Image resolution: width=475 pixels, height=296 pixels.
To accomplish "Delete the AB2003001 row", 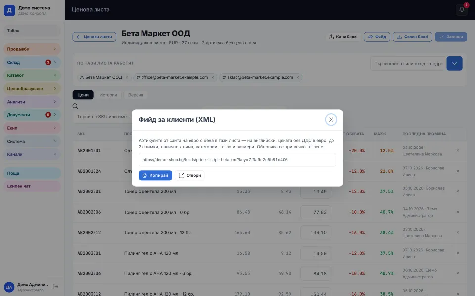I will coord(457,253).
